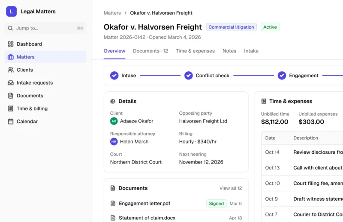Click the scales icon beside Details

click(x=113, y=101)
